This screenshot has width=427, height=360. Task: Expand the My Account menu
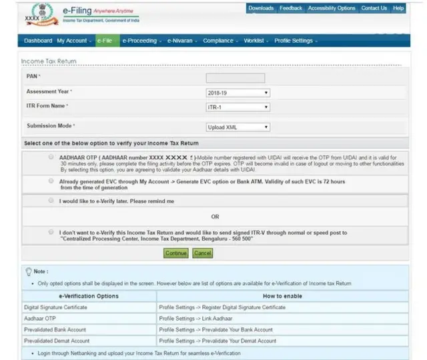pyautogui.click(x=74, y=41)
